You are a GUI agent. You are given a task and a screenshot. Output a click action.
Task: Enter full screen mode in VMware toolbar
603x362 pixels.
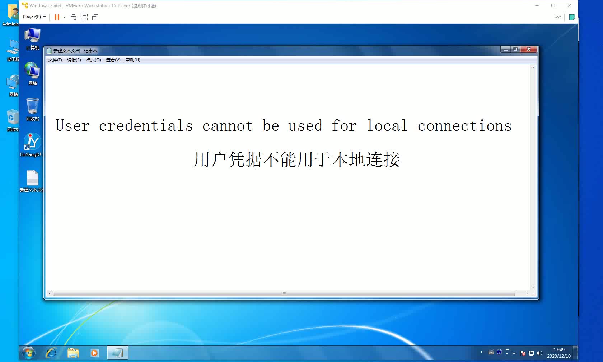click(84, 17)
